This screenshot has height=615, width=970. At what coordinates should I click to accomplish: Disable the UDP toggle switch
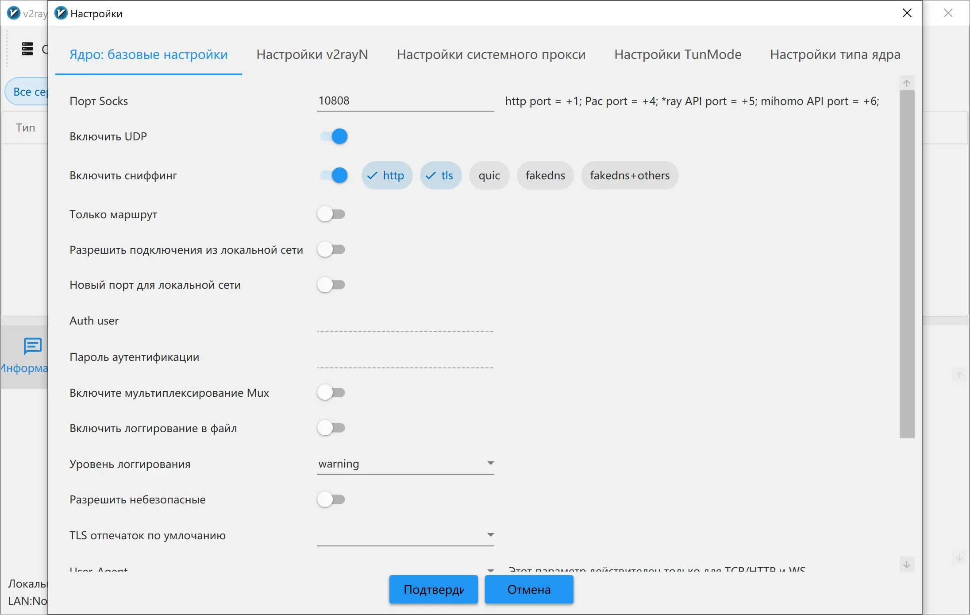[x=334, y=136]
